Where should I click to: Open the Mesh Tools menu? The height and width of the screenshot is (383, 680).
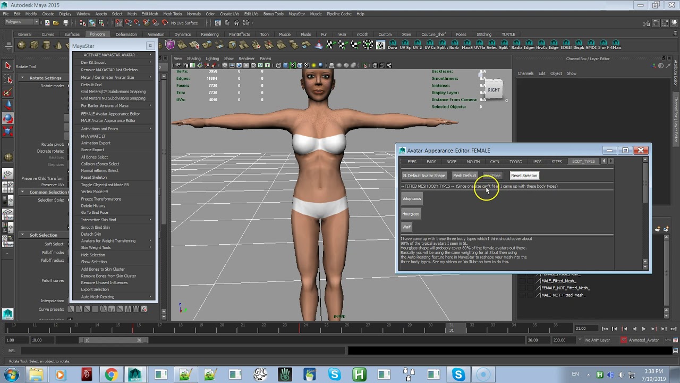(172, 14)
